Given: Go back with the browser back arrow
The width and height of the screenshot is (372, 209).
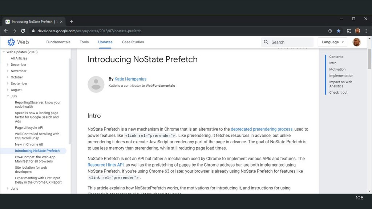Looking at the screenshot, I should click(x=6, y=31).
